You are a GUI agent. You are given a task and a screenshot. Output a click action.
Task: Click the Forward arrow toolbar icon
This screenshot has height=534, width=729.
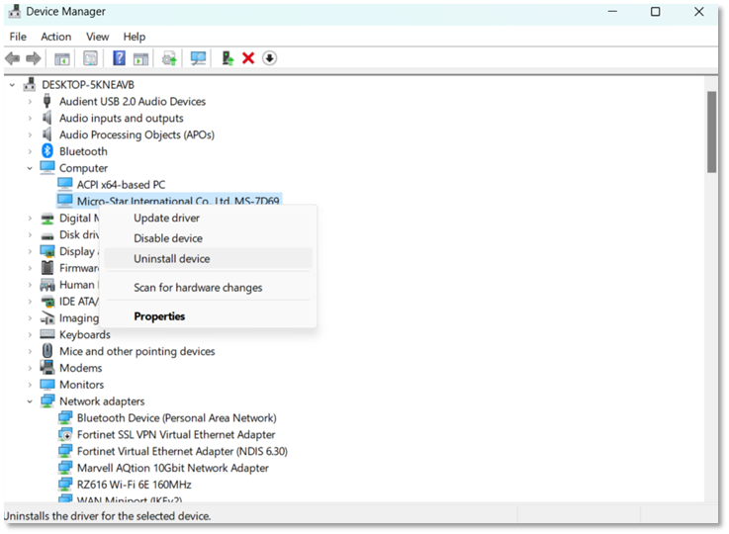[34, 58]
